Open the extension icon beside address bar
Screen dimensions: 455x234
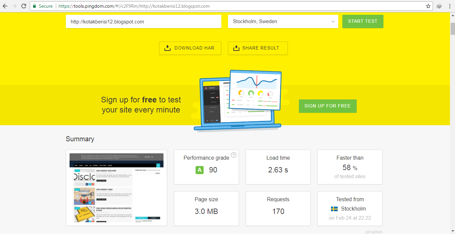[439, 6]
